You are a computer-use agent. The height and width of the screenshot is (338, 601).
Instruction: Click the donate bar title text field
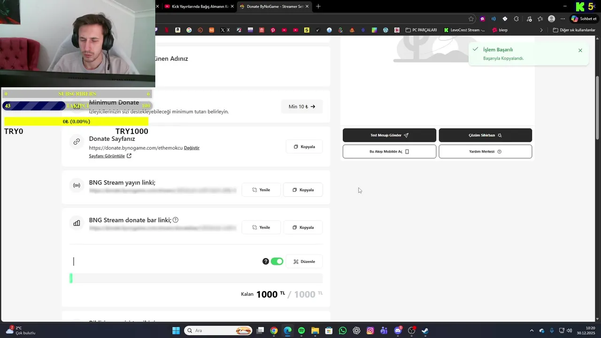pyautogui.click(x=164, y=261)
